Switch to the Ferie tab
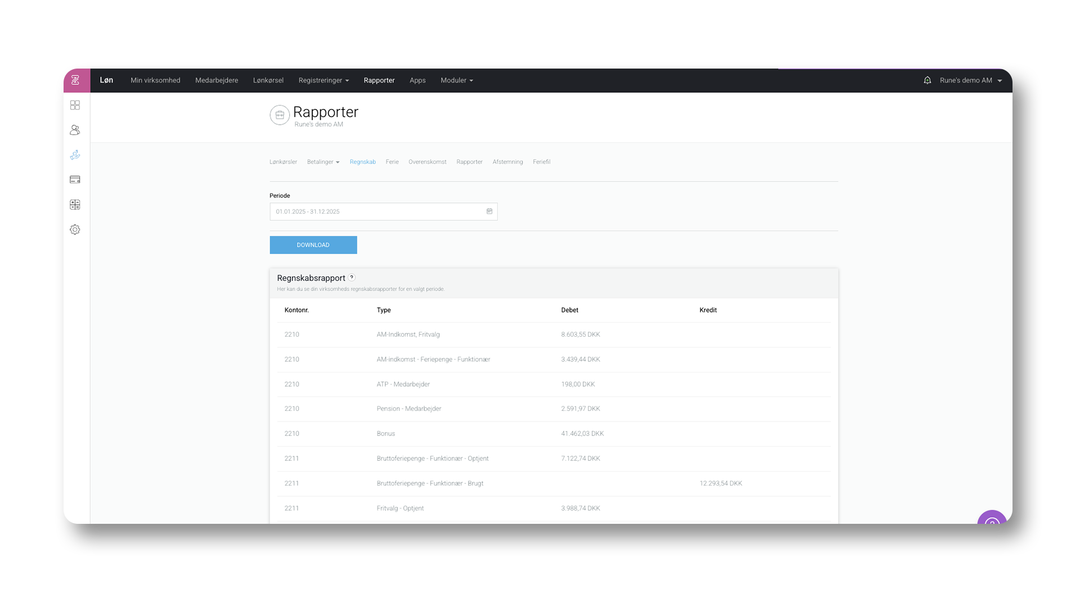1080x607 pixels. (x=392, y=162)
